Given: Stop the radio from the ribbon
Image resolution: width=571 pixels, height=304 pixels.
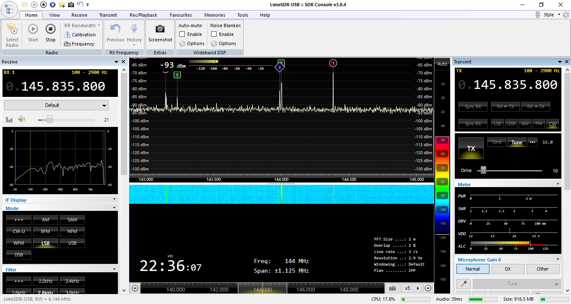Looking at the screenshot, I should [51, 33].
